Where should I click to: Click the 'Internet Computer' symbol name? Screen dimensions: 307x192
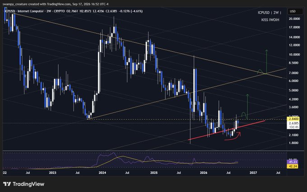(x=31, y=11)
